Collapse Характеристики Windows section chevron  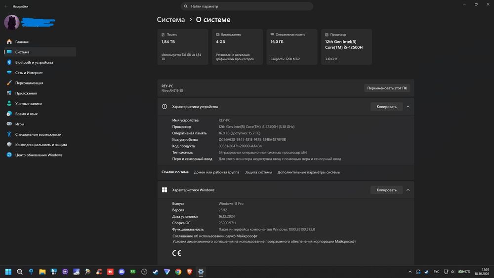click(x=408, y=190)
